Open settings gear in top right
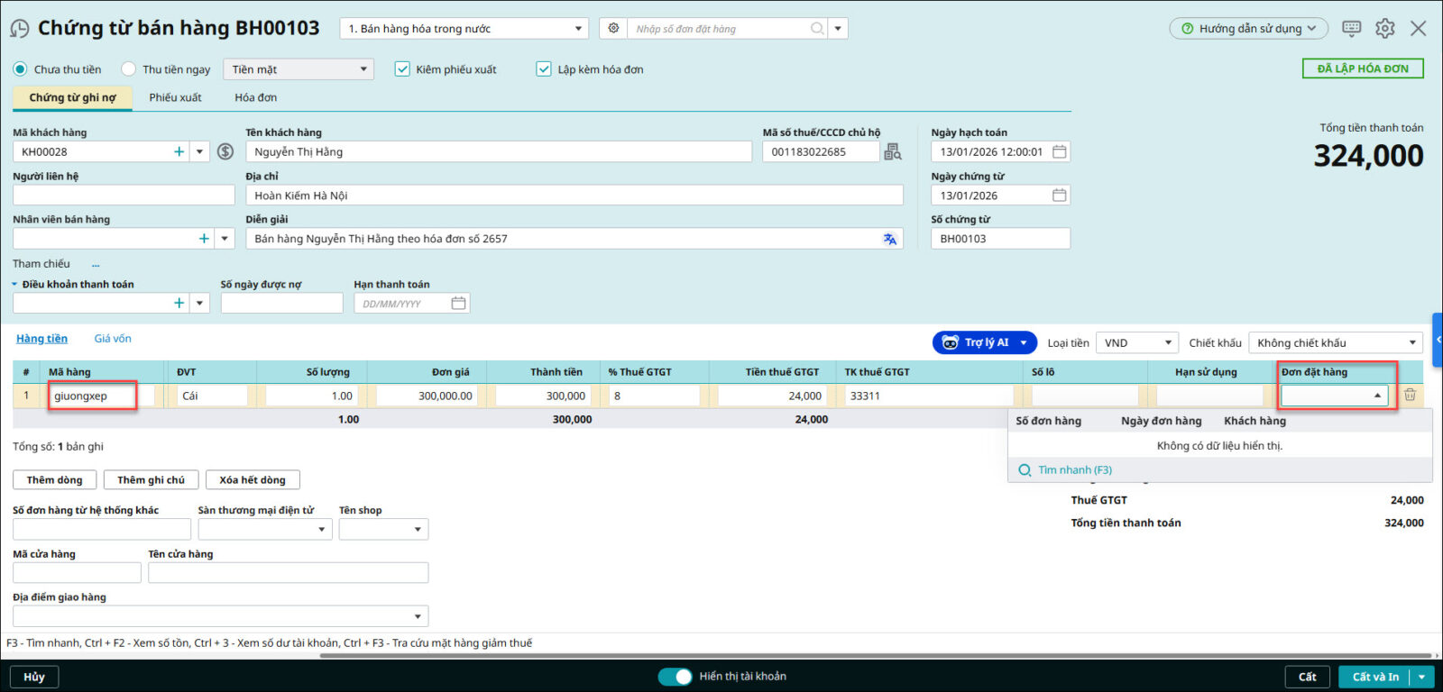Image resolution: width=1443 pixels, height=692 pixels. [x=1384, y=29]
